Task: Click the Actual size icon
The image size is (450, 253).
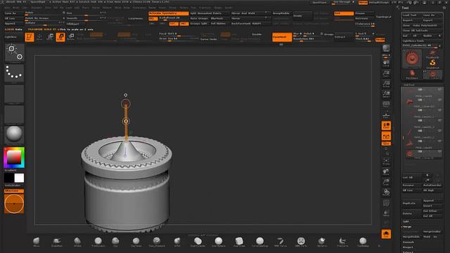Action: coord(386,84)
